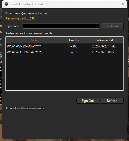This screenshot has width=129, height=141.
Task: Close the Exile's Foundry Account dialog
Action: tap(123, 4)
